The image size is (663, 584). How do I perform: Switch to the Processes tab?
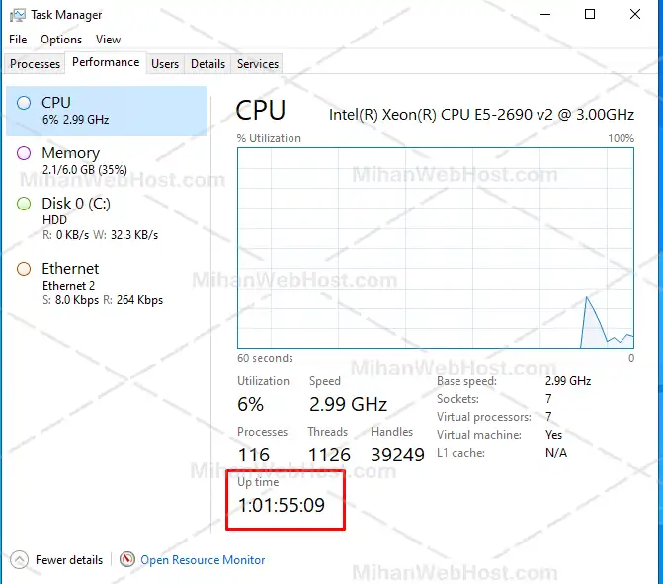point(36,64)
